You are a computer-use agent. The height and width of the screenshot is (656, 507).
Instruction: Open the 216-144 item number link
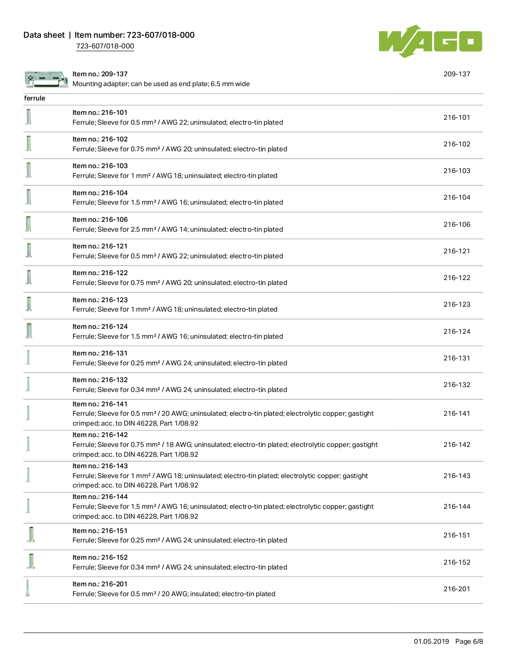pos(457,506)
